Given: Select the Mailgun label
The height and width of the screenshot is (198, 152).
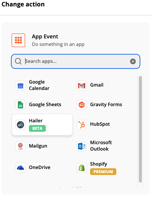Looking at the screenshot, I should (x=38, y=146).
